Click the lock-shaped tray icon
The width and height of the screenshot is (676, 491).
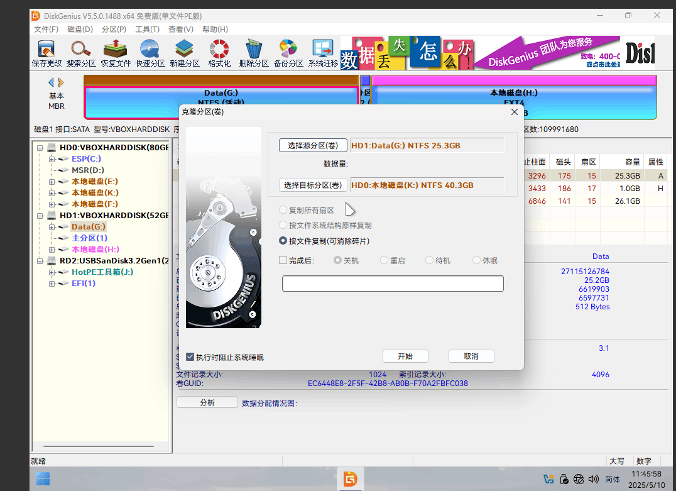564,479
